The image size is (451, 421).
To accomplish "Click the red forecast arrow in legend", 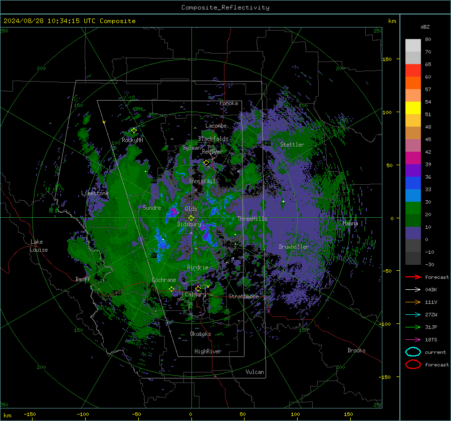I will (413, 277).
